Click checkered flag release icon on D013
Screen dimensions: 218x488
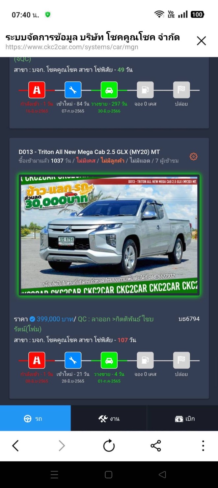click(x=181, y=360)
